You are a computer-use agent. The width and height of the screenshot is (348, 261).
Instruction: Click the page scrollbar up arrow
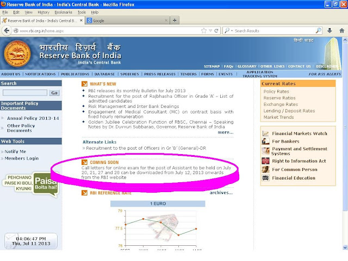345,40
